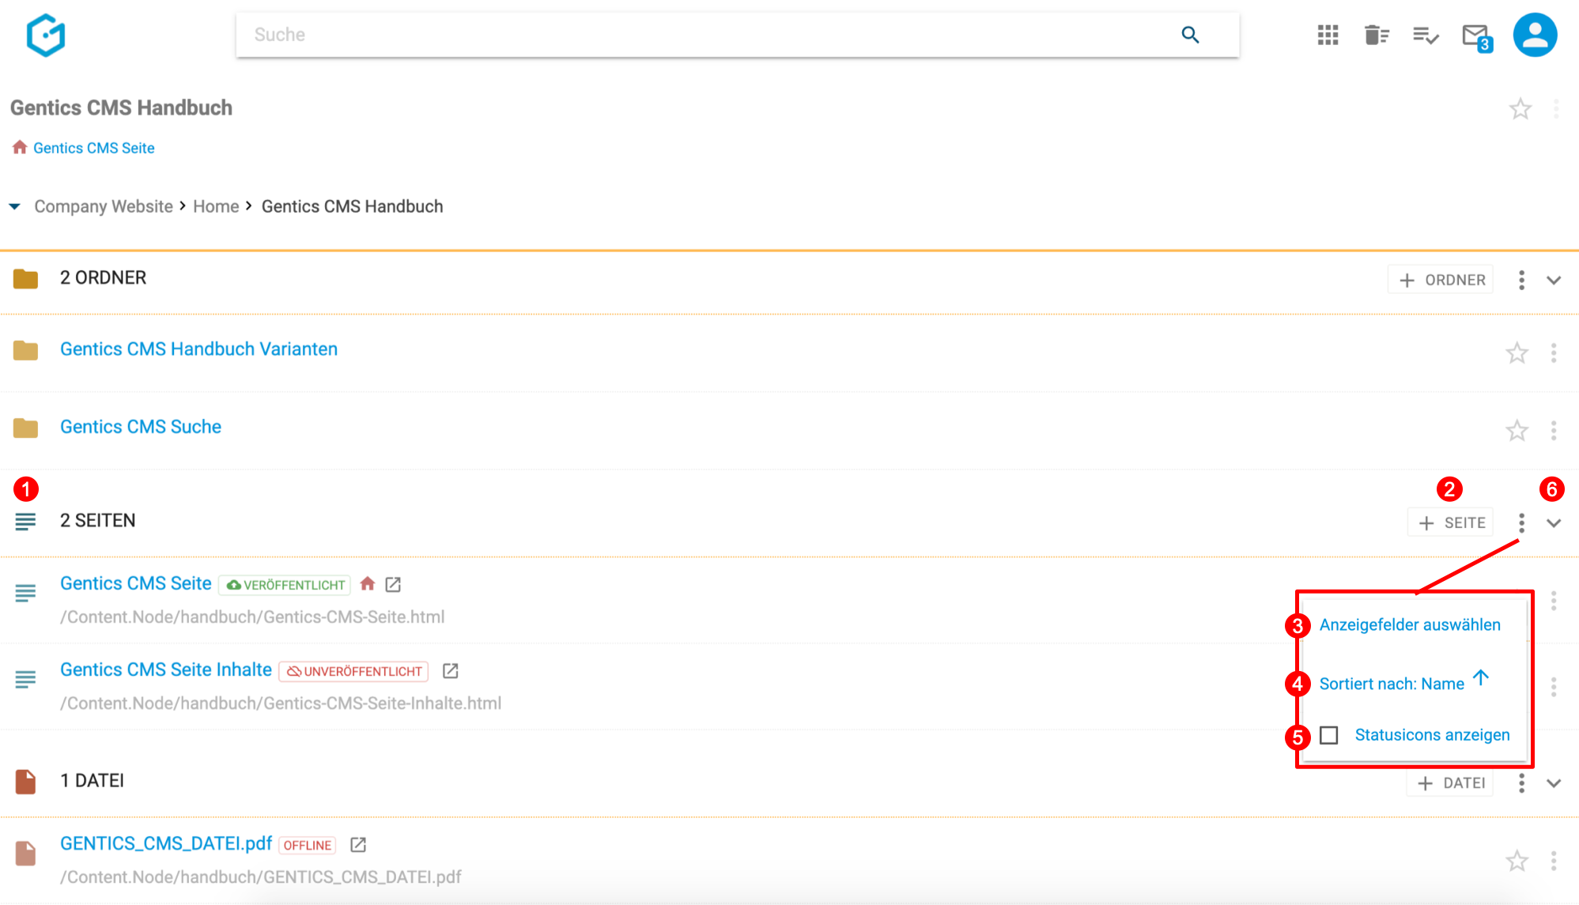Click on Gentics CMS Seite breadcrumb link
Image resolution: width=1579 pixels, height=905 pixels.
pos(93,149)
